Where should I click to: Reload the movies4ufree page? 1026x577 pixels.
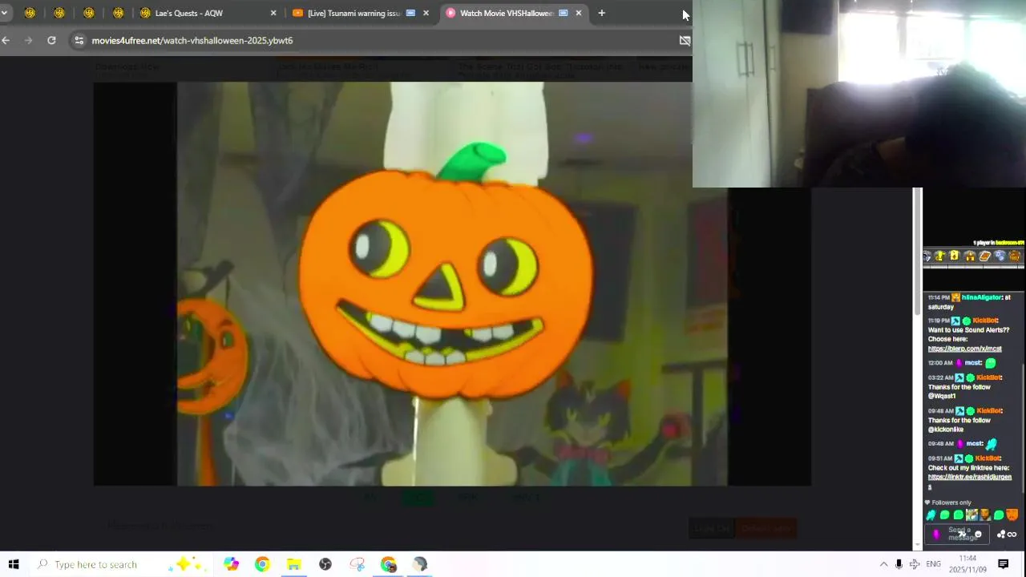pyautogui.click(x=51, y=40)
